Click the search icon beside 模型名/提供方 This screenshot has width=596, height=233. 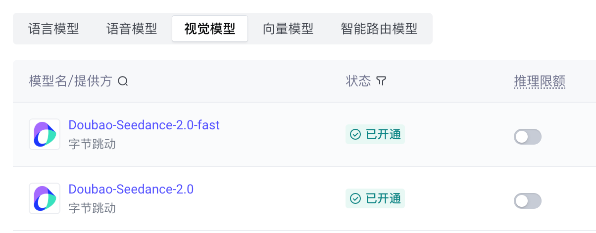123,81
